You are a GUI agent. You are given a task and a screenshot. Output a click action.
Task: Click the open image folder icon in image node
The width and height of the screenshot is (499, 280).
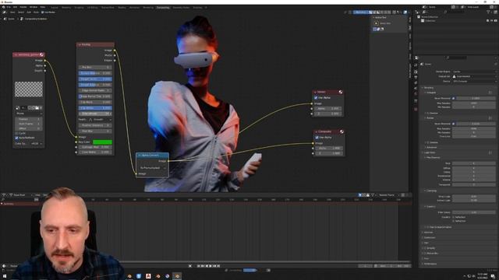click(x=37, y=108)
